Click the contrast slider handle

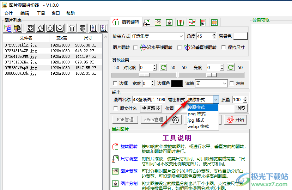tap(144, 75)
